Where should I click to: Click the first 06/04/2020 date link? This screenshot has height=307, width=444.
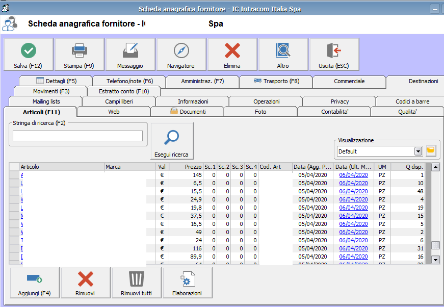(353, 175)
